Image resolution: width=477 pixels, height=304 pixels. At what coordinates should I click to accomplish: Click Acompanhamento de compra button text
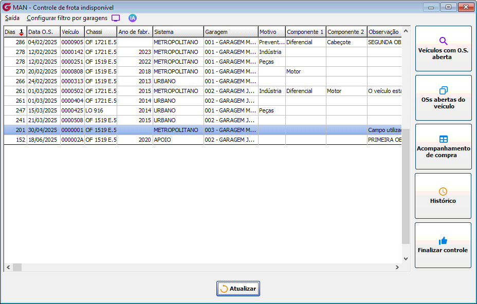click(443, 152)
